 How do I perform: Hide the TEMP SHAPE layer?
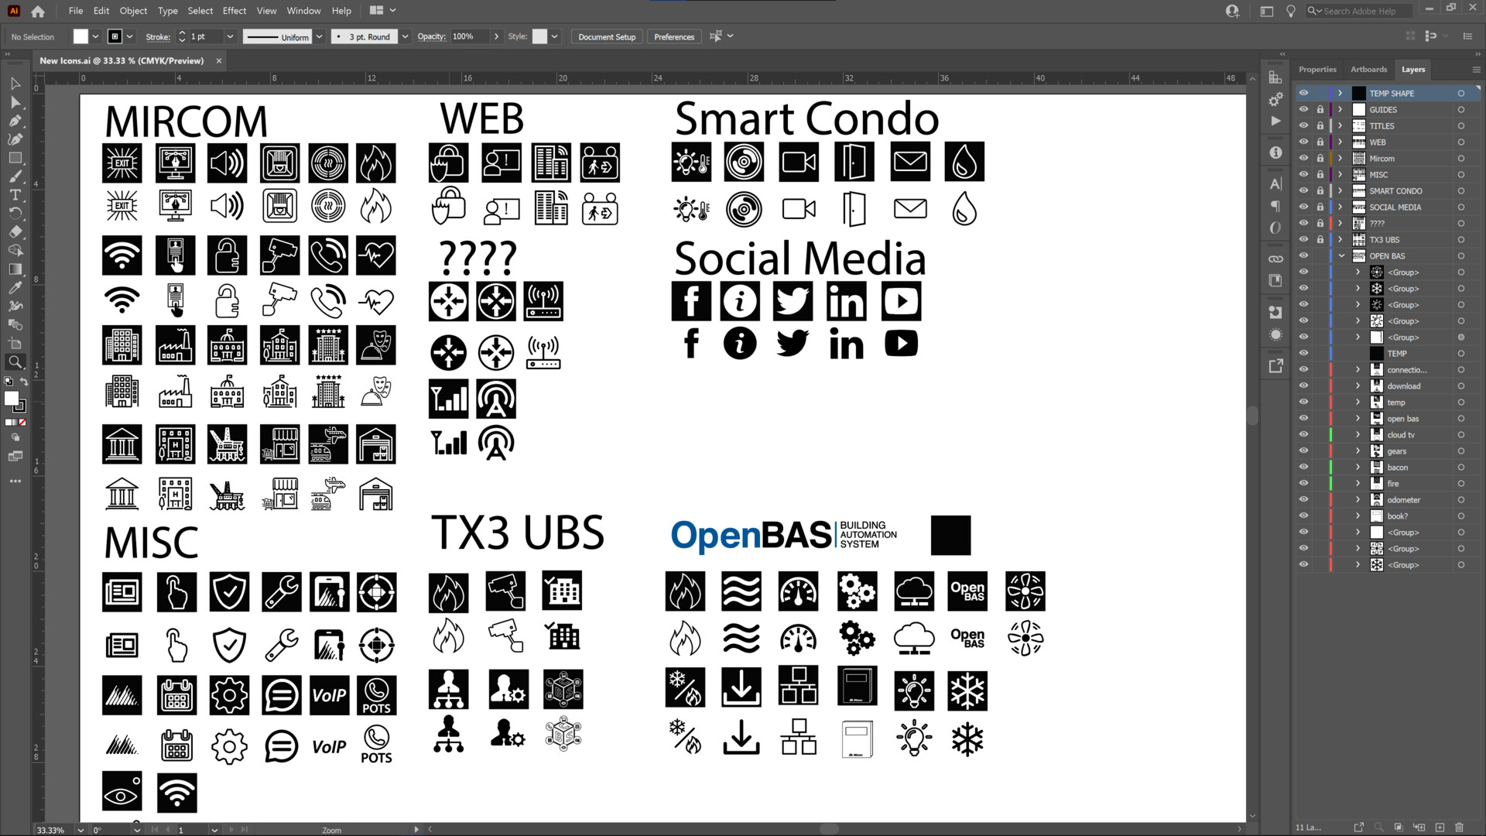pyautogui.click(x=1304, y=93)
